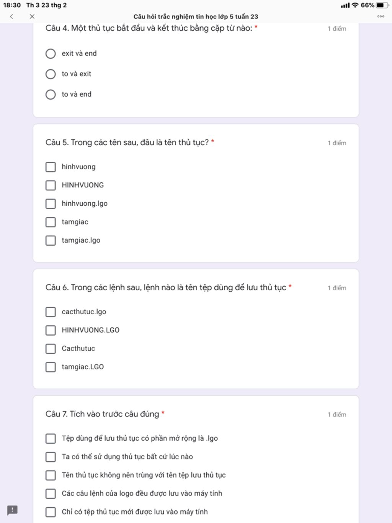Tick 'Chỉ có tệp thủ tục mới' checkbox
This screenshot has height=523, width=392.
(x=51, y=512)
